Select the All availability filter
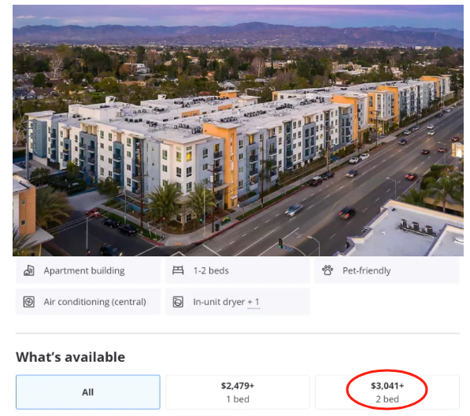 coord(88,392)
